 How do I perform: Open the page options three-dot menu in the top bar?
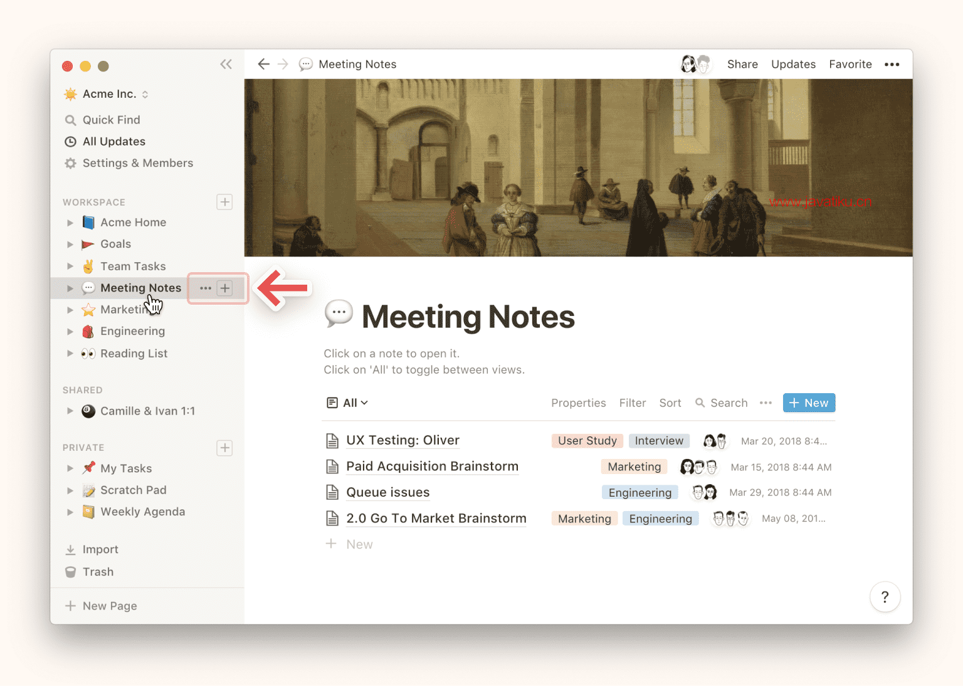(892, 64)
